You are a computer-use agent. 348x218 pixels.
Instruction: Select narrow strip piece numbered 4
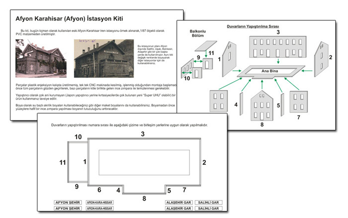(x=241, y=104)
